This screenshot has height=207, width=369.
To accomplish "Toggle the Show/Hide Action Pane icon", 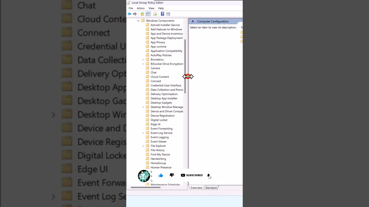I will [x=168, y=14].
